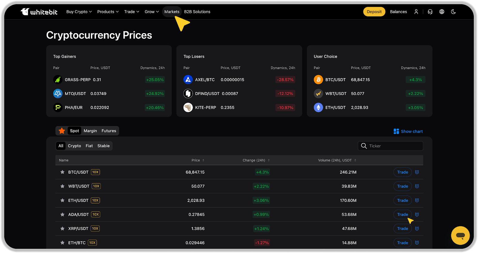Switch to the Futures tab
The image size is (478, 253).
pyautogui.click(x=109, y=131)
